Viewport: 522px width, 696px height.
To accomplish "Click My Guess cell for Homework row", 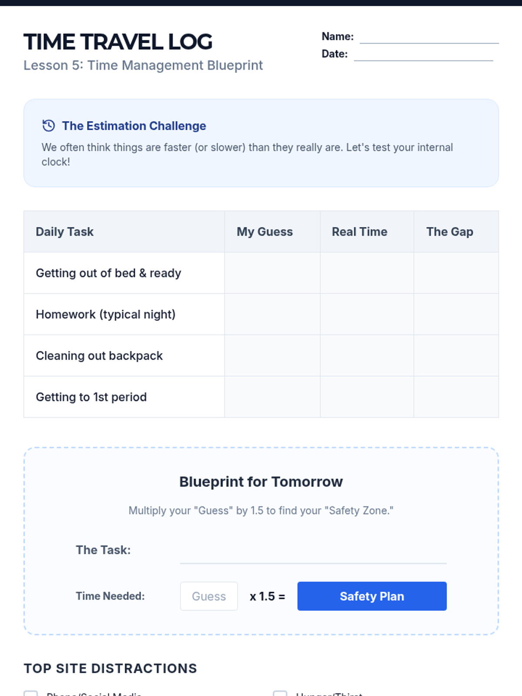I will [x=272, y=314].
